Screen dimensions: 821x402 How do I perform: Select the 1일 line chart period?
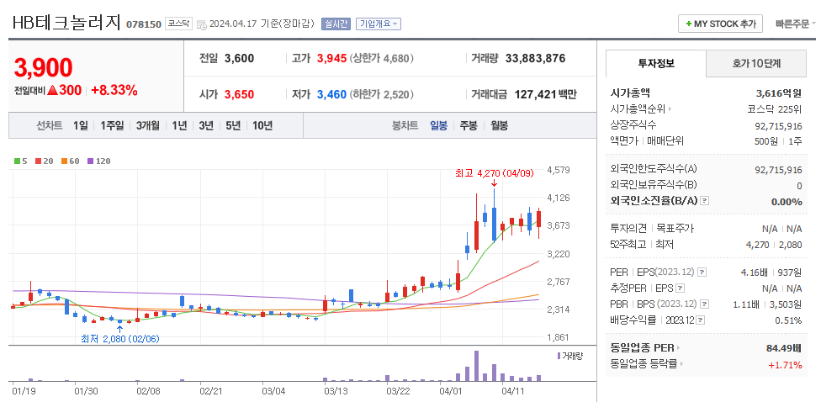point(81,125)
